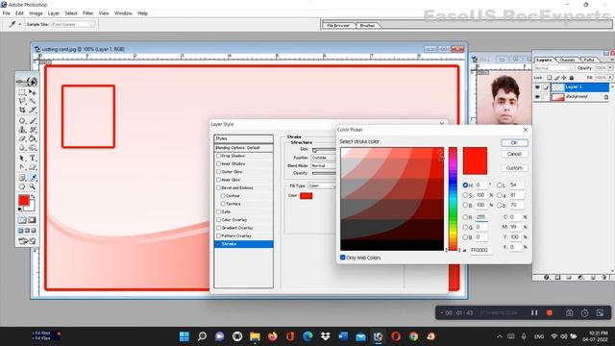Click the stroke Color swatch in Layer Style
This screenshot has width=615, height=346.
point(306,195)
